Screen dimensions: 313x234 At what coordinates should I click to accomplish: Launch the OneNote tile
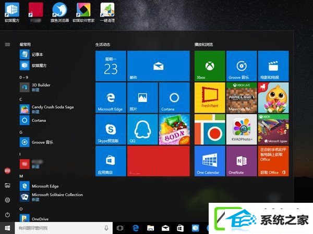point(242,161)
